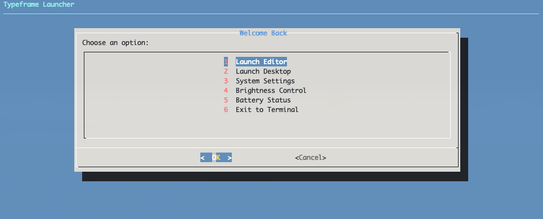Confirm with the OK button

(216, 158)
